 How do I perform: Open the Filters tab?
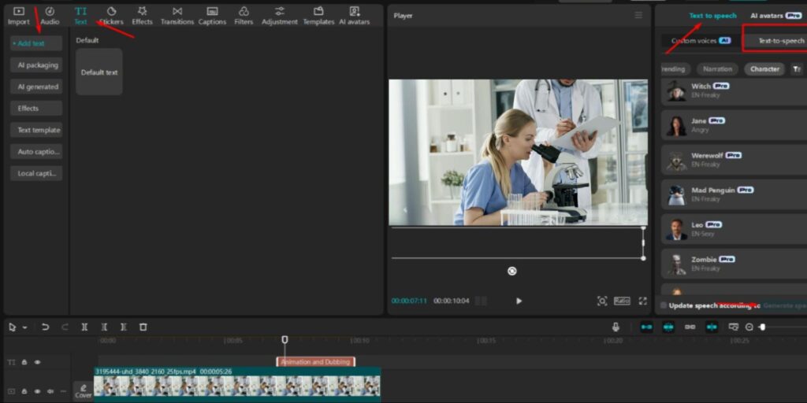click(x=244, y=16)
